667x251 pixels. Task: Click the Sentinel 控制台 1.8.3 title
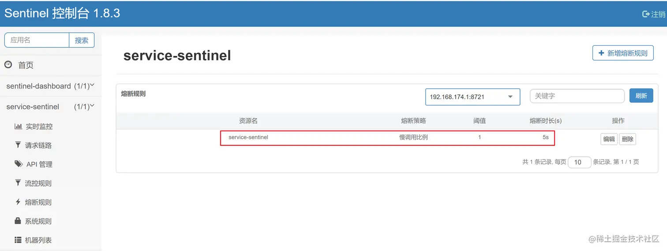coord(62,13)
